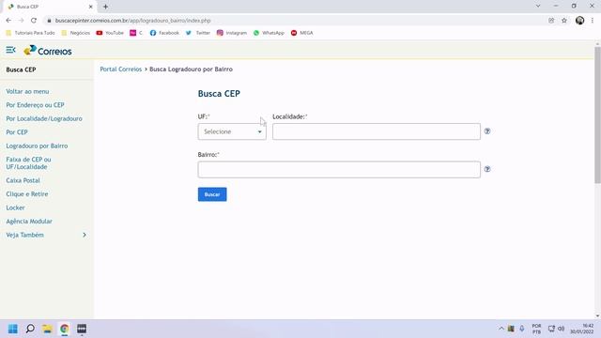Click the Buscar button
Viewport: 601px width, 338px height.
[212, 194]
